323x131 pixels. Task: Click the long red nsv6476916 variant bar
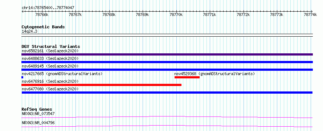click(101, 85)
